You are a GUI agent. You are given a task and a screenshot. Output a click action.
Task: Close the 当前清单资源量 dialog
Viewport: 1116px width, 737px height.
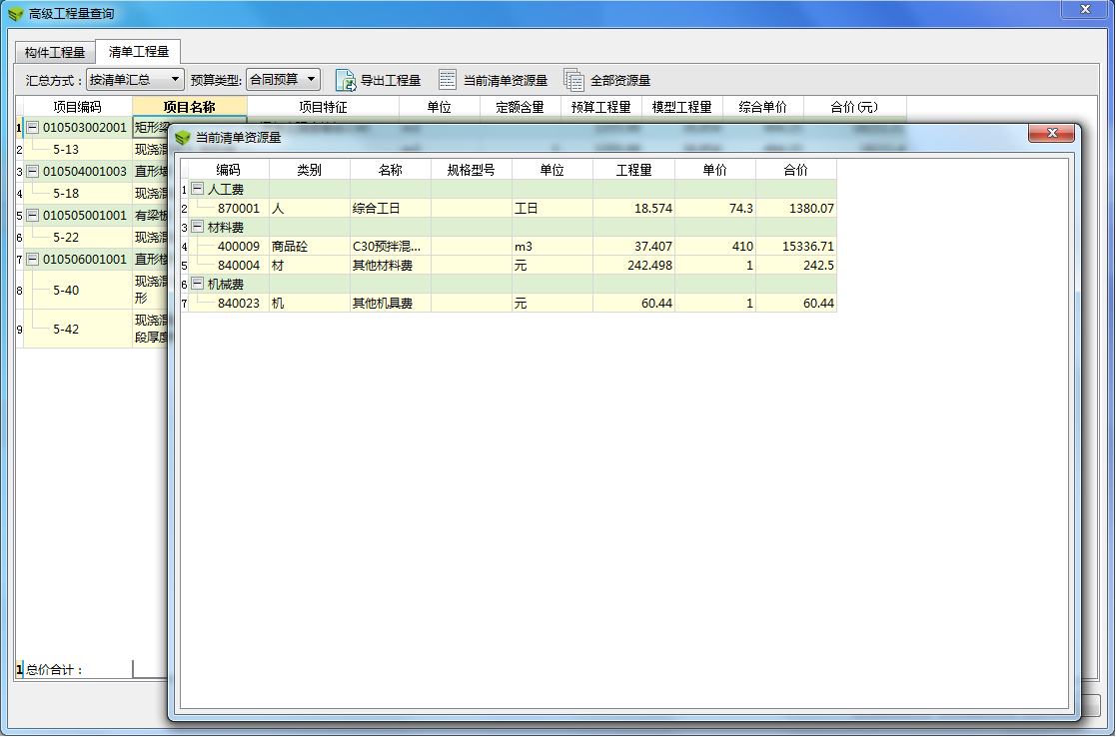point(1051,133)
